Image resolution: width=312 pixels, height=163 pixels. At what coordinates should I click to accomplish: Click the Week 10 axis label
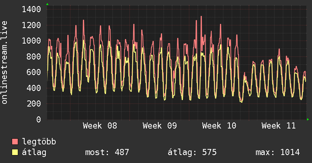219,126
